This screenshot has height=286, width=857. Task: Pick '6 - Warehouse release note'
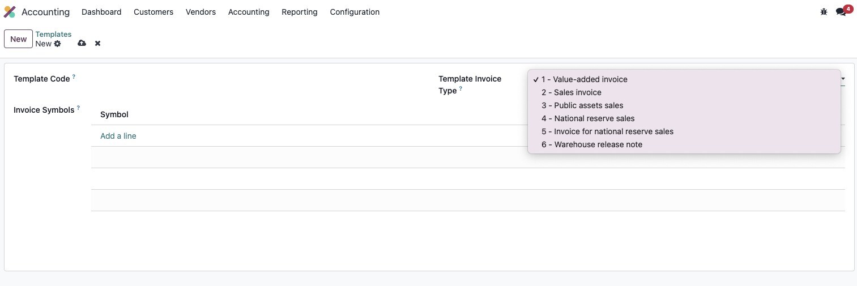591,144
